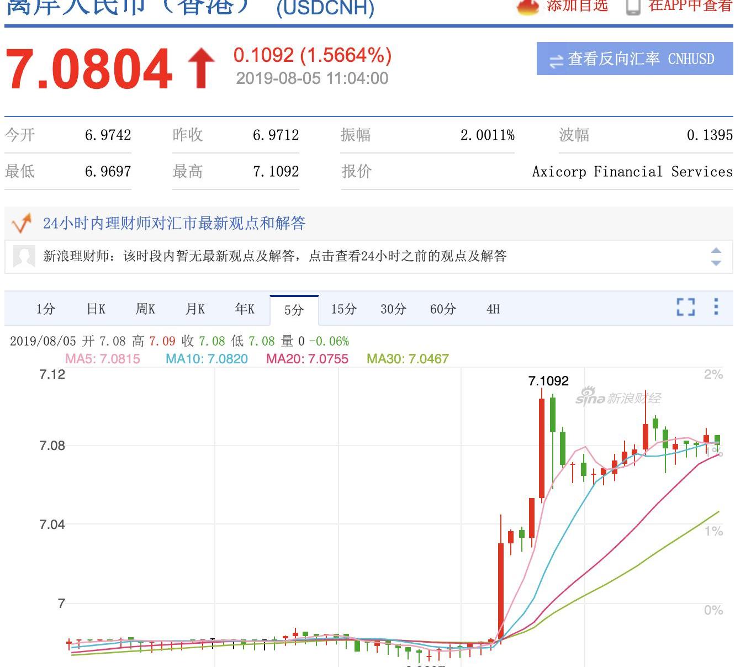The height and width of the screenshot is (667, 751).
Task: Open the chart's three-dot more options menu
Action: coord(716,307)
